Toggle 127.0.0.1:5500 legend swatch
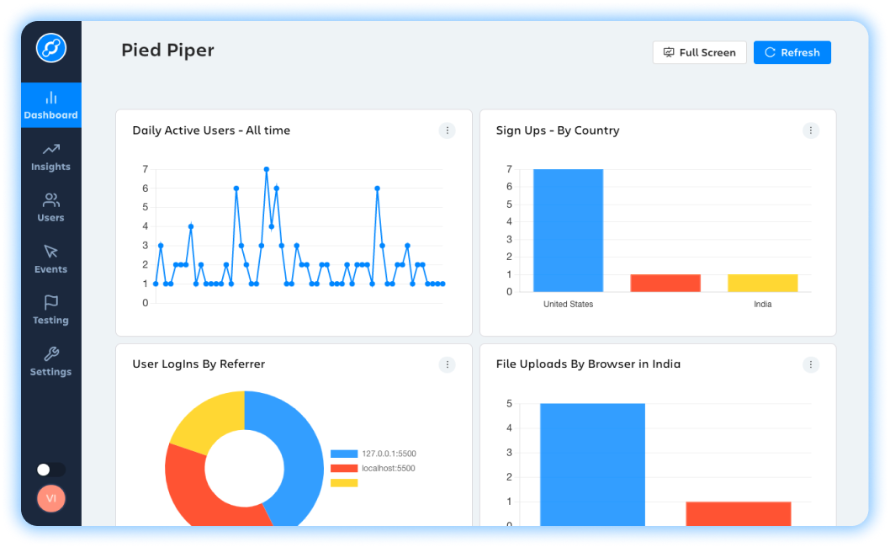The width and height of the screenshot is (890, 547). click(344, 454)
